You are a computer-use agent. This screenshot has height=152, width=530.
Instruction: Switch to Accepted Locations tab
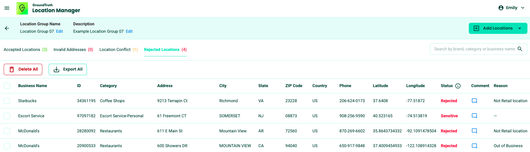[x=25, y=50]
